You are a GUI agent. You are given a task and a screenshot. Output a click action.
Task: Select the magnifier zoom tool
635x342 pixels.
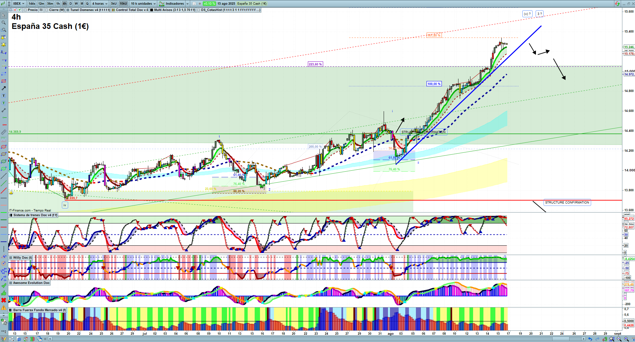tap(4, 23)
